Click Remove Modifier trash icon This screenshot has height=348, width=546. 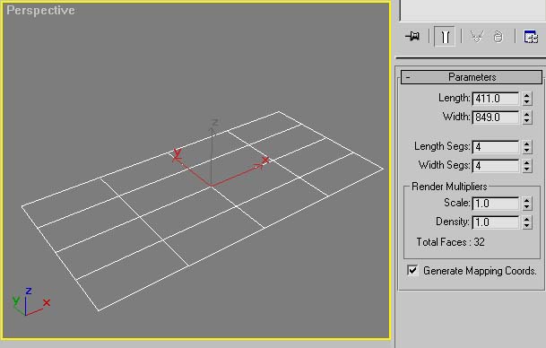pos(498,36)
